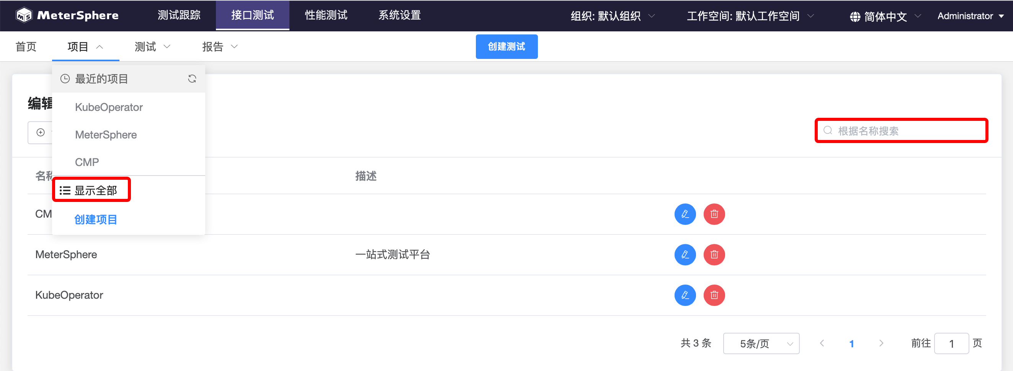The height and width of the screenshot is (371, 1013).
Task: Open the 组织: 默认组织 dropdown
Action: (613, 16)
